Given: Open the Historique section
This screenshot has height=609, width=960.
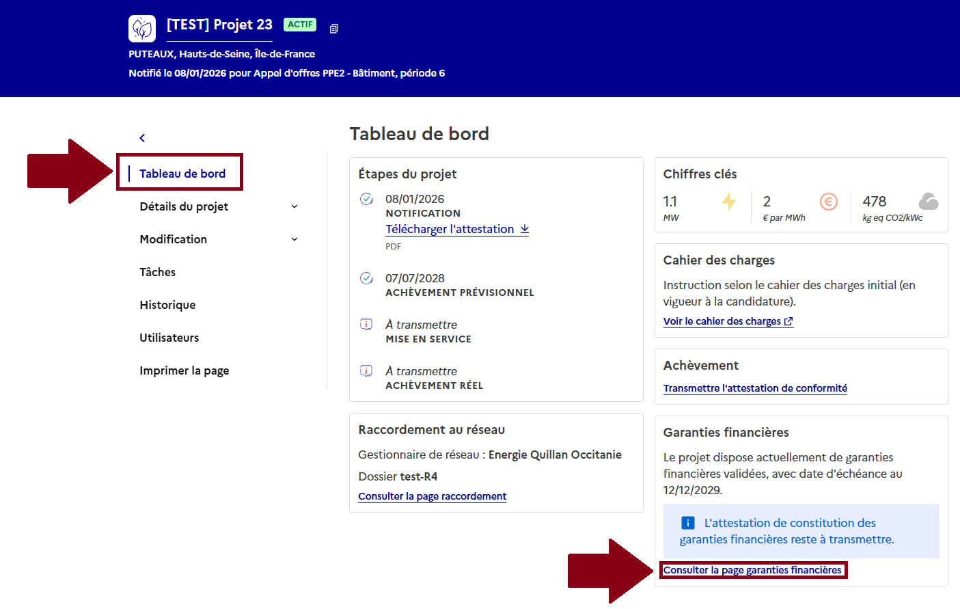Looking at the screenshot, I should click(x=167, y=305).
